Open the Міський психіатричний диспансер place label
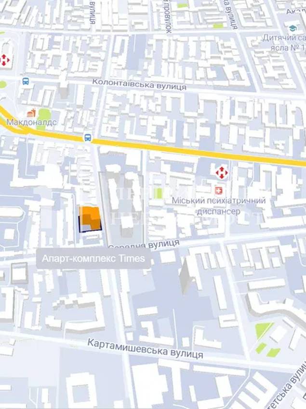306x409 pixels. point(219,206)
